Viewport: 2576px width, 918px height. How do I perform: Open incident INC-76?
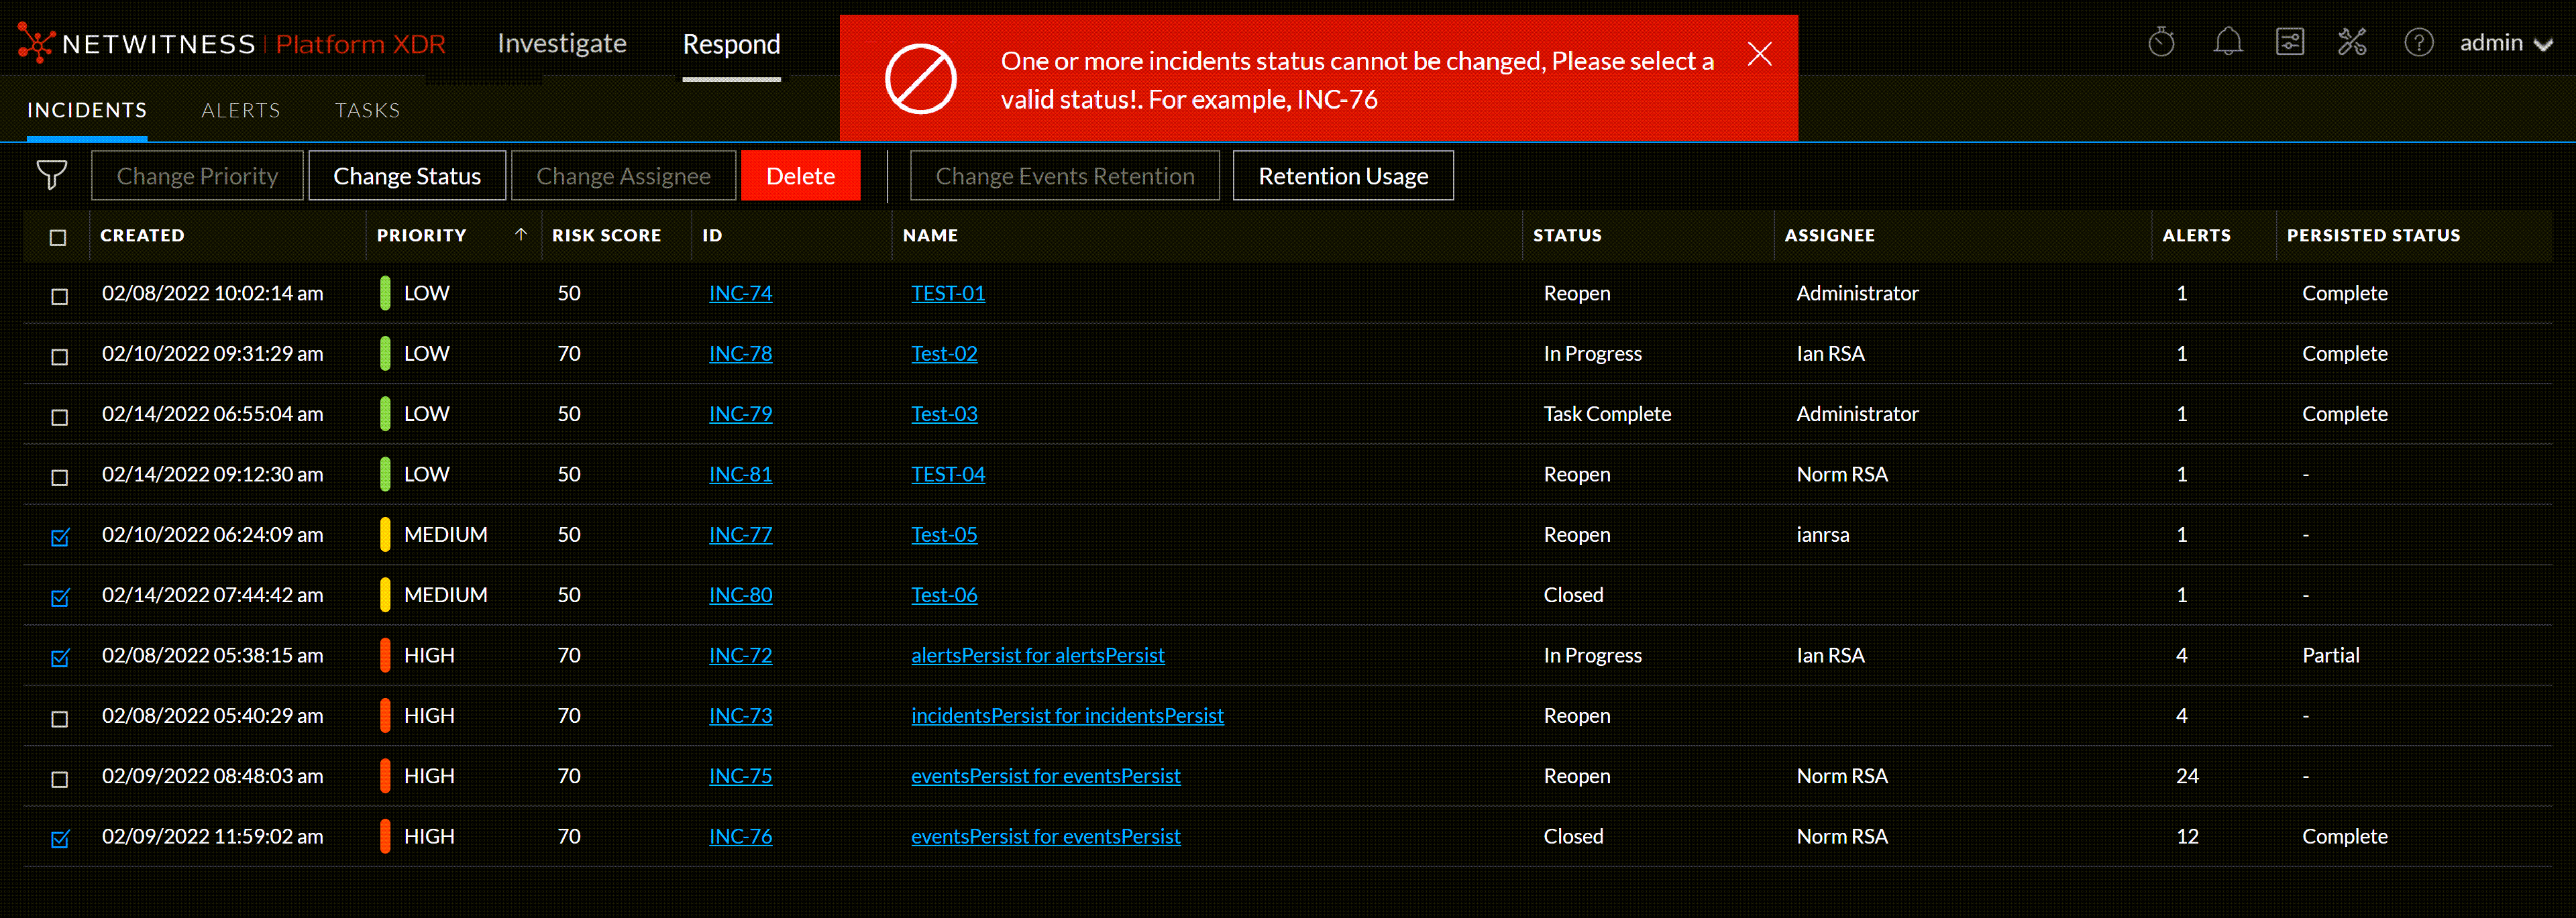740,836
